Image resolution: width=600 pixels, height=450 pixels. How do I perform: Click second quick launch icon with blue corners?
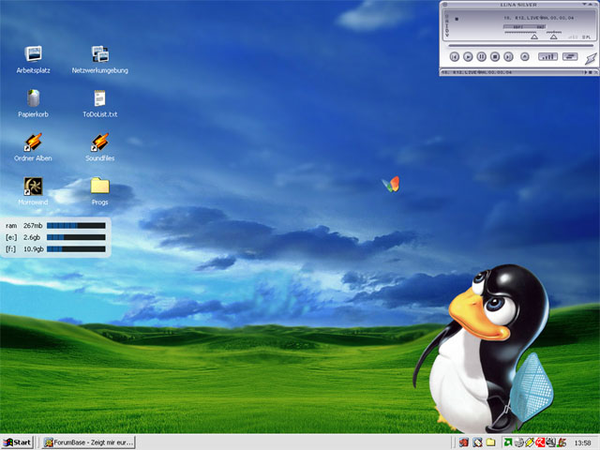[x=477, y=442]
